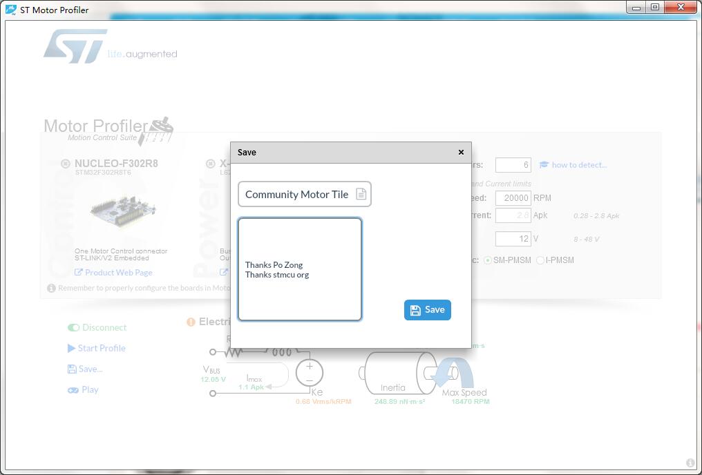Click the blue Save button in dialog
The height and width of the screenshot is (475, 702).
tap(427, 310)
